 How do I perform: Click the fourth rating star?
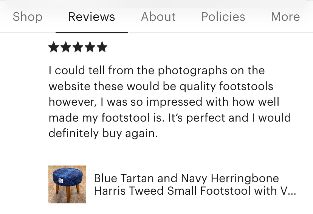pyautogui.click(x=90, y=47)
